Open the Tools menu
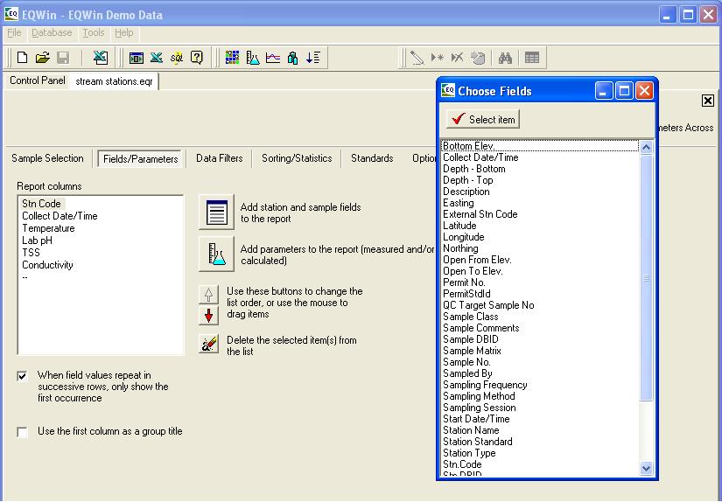722x502 pixels. 94,32
